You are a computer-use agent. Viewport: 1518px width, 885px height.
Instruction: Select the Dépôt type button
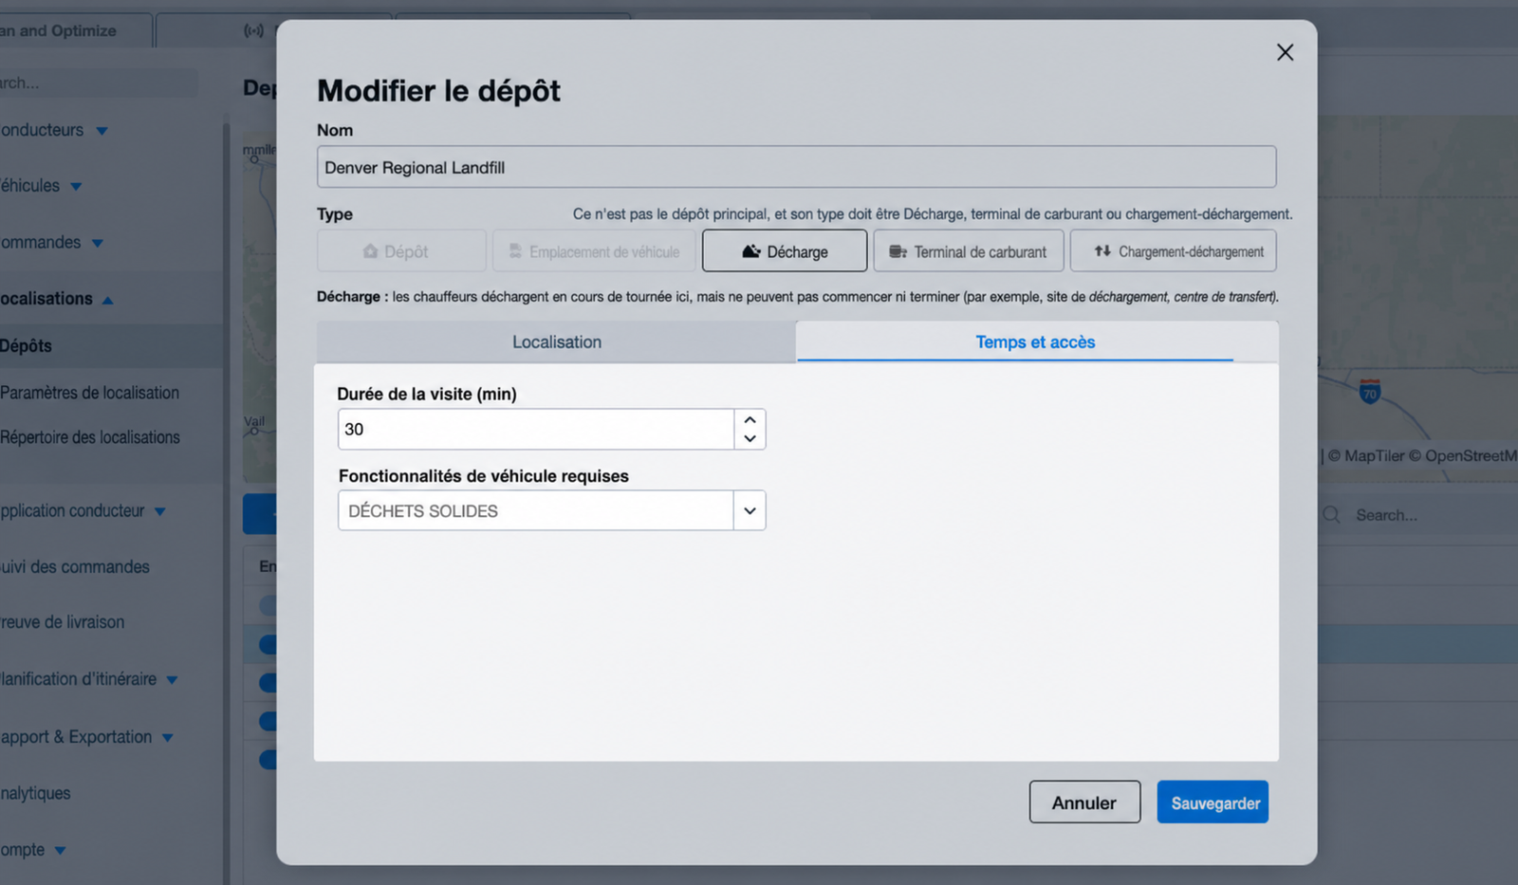coord(401,251)
